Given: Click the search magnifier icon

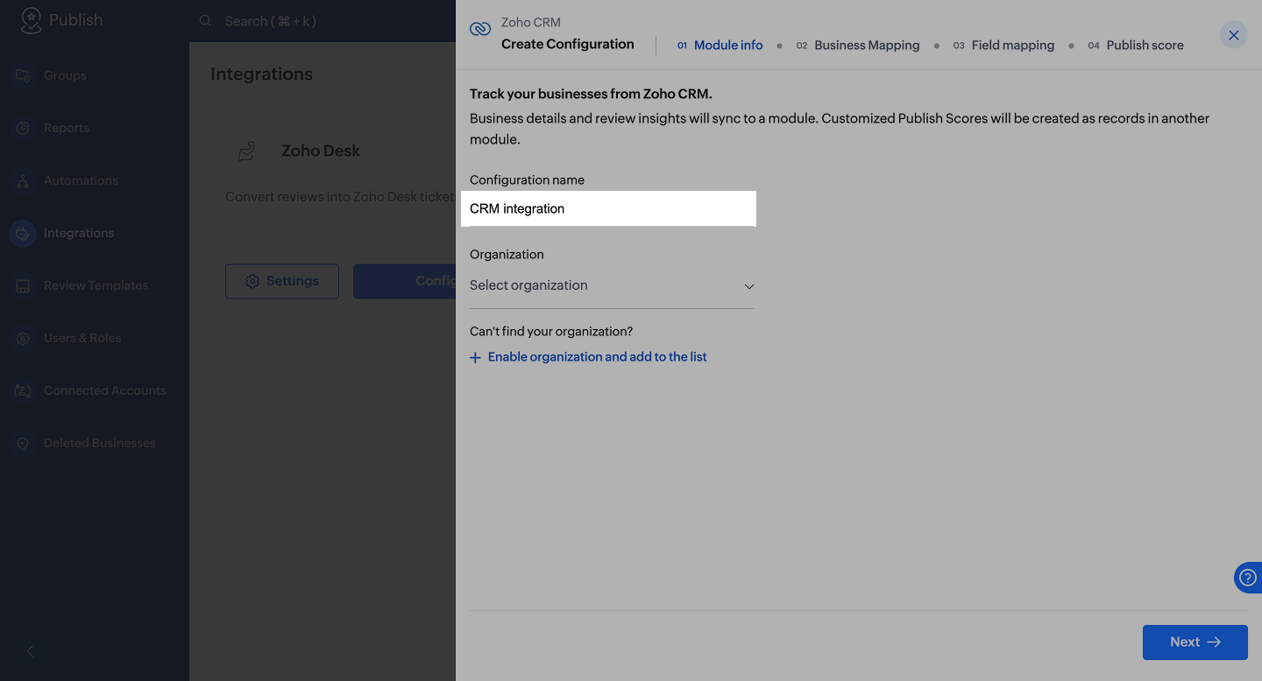Looking at the screenshot, I should point(206,20).
